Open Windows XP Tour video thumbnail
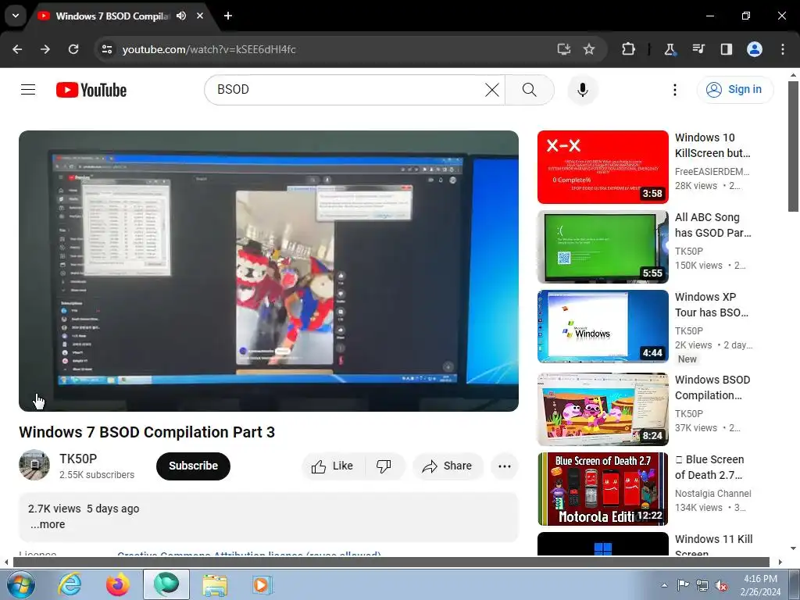The height and width of the screenshot is (600, 800). tap(602, 327)
